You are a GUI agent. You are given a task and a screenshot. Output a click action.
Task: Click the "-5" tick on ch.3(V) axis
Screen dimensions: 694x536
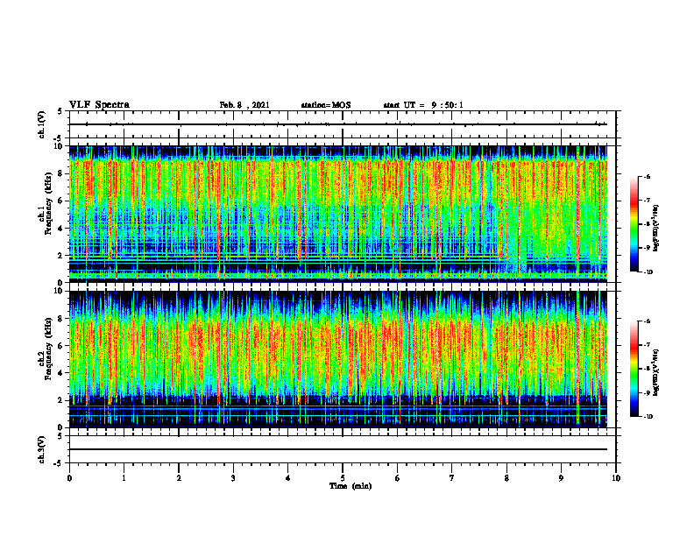59,463
